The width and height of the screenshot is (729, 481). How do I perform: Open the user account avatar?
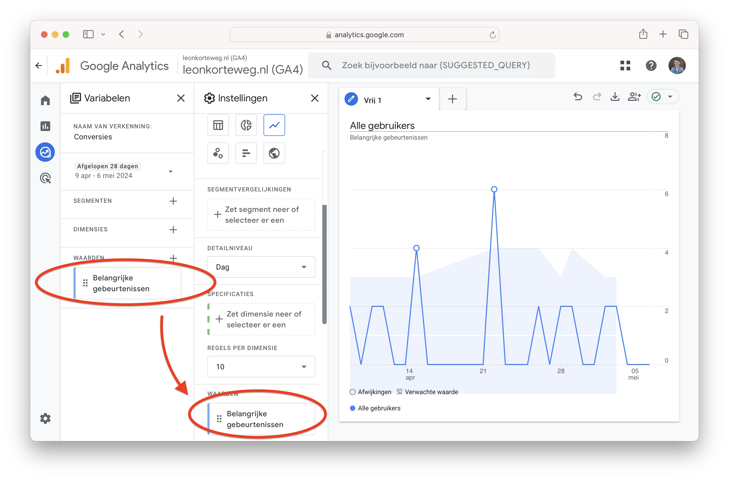(x=677, y=65)
